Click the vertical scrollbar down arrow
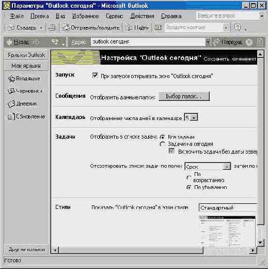This screenshot has height=269, width=268. pos(260,243)
